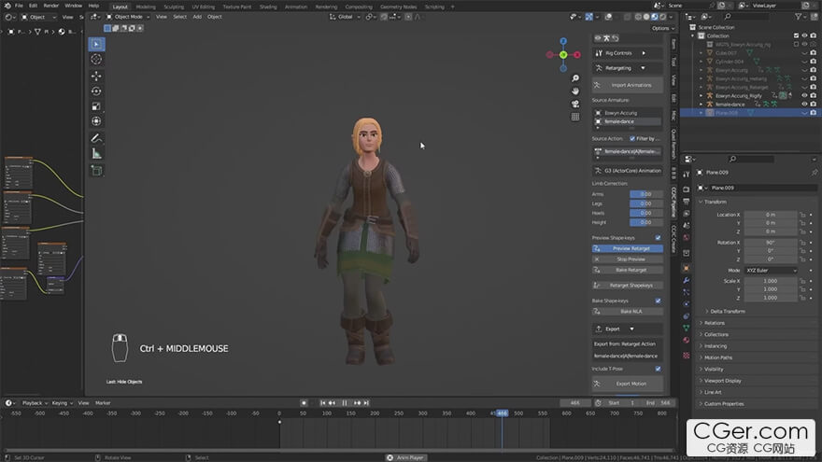Jump to the timeline end frame
The width and height of the screenshot is (822, 462).
366,403
